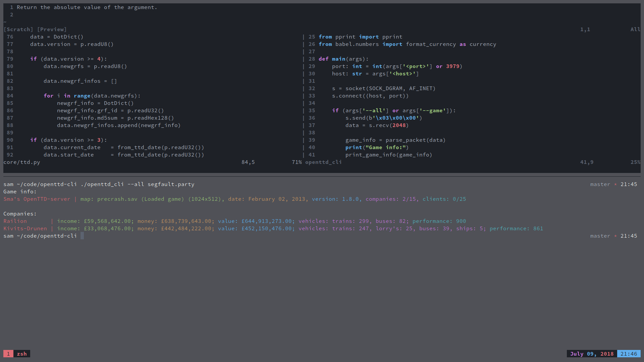
Task: Click the vertical split separator at line 30
Action: coord(304,74)
